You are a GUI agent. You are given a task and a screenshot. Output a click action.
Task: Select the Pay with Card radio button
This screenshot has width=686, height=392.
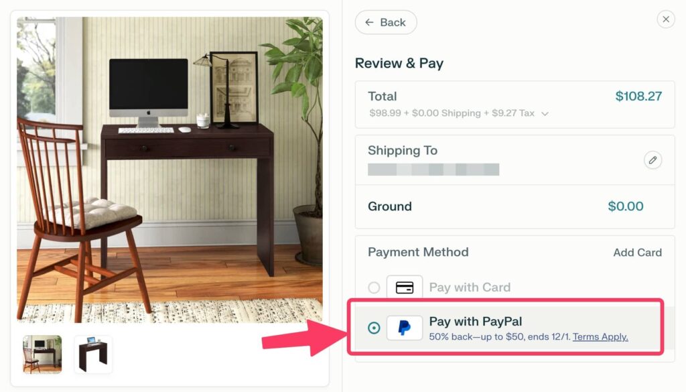pyautogui.click(x=374, y=287)
